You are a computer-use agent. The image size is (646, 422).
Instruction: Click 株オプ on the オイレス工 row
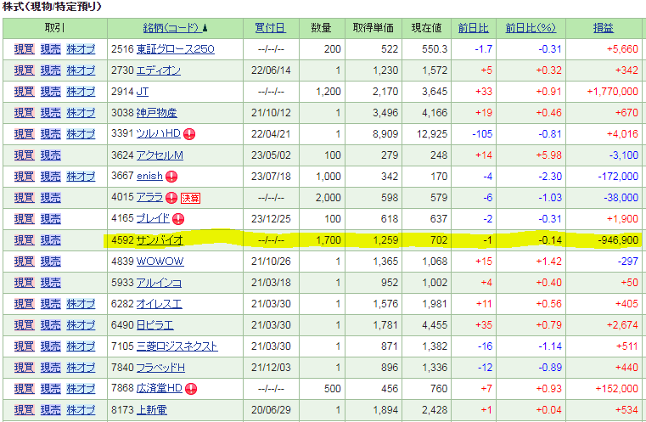pos(81,304)
